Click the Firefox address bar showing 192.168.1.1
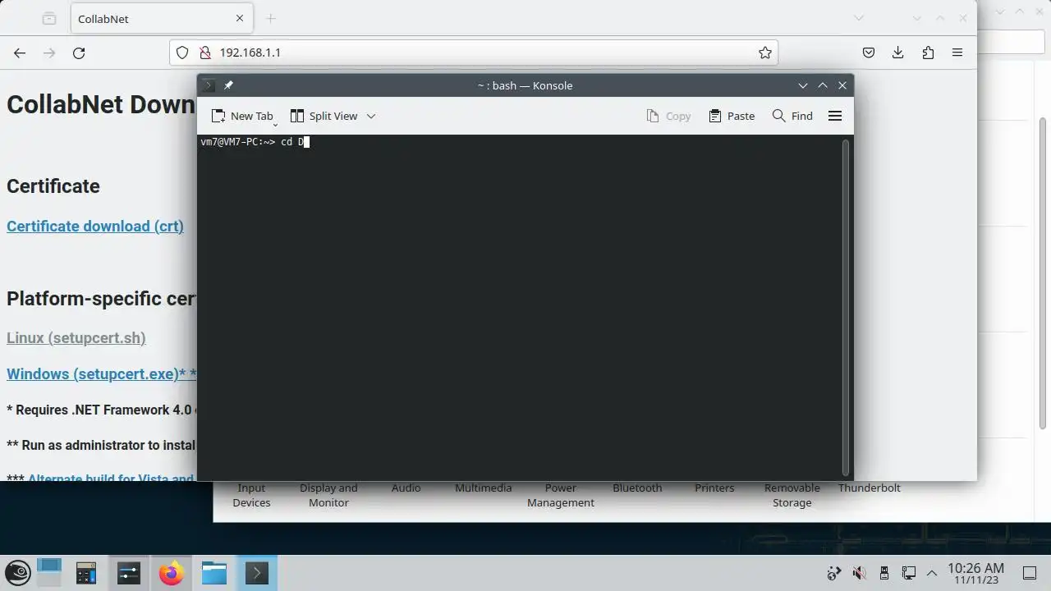Screen dimensions: 1051x591 click(474, 53)
